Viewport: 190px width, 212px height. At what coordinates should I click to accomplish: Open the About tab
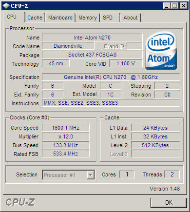pos(131,18)
